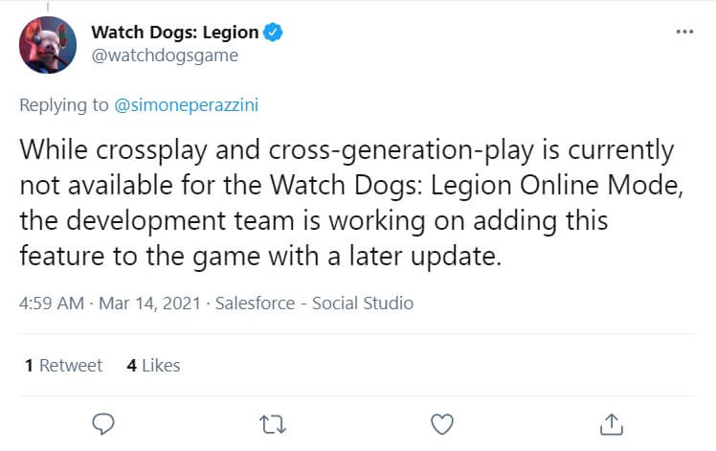View the 1 Retweet list
The image size is (716, 451).
[x=63, y=365]
